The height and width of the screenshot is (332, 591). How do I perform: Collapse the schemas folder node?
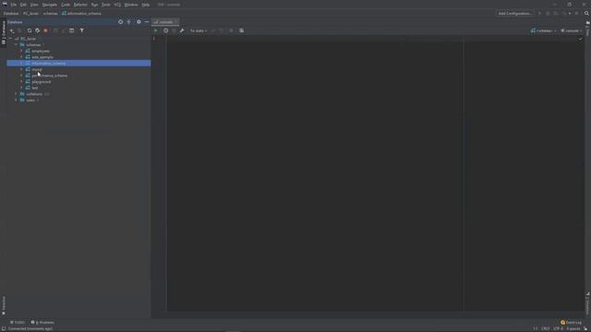pos(16,45)
